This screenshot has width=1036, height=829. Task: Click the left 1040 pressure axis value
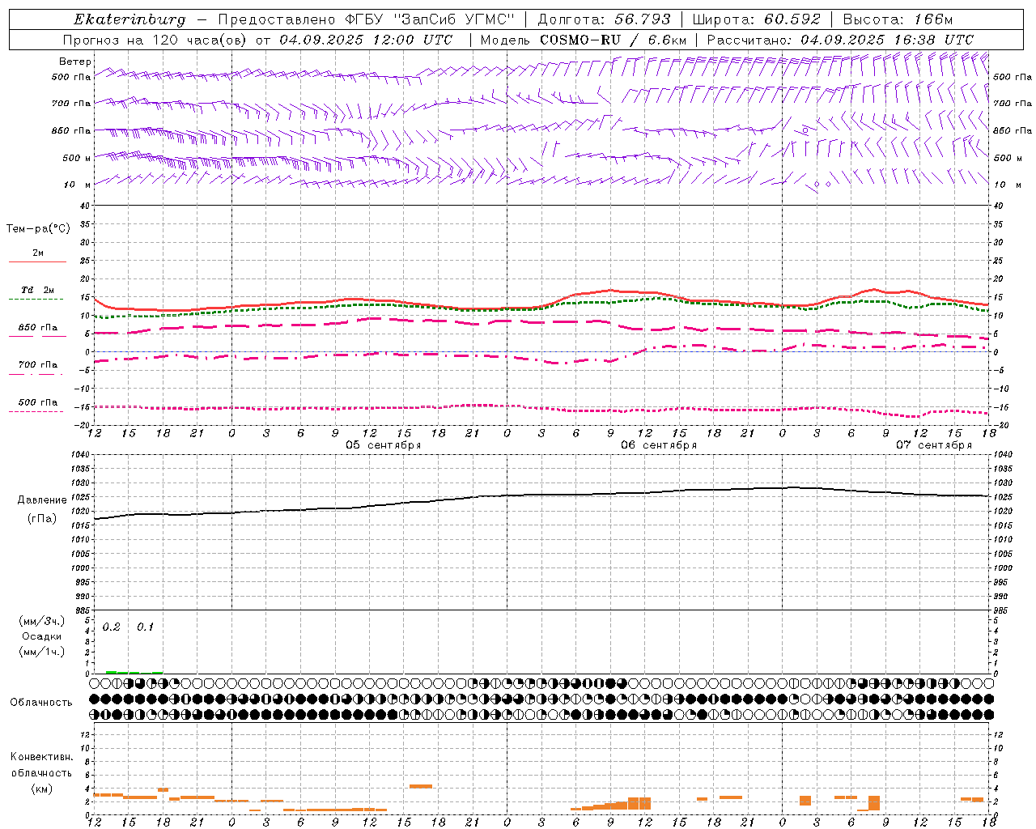point(79,455)
